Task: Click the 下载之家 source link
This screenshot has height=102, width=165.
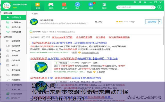Action: (101, 72)
